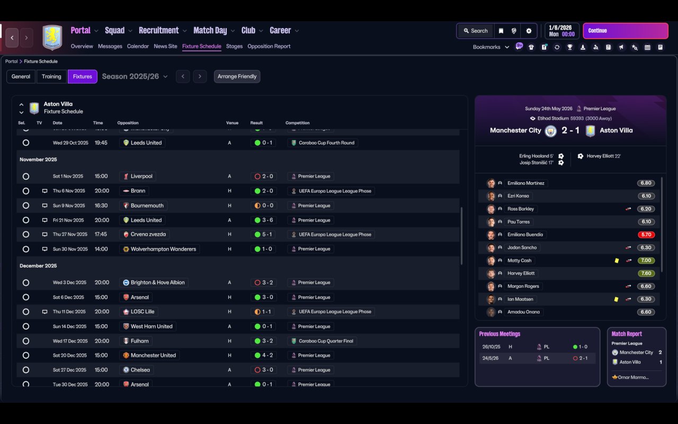The image size is (678, 424).
Task: Open the trophy bookmark icon
Action: click(x=570, y=47)
